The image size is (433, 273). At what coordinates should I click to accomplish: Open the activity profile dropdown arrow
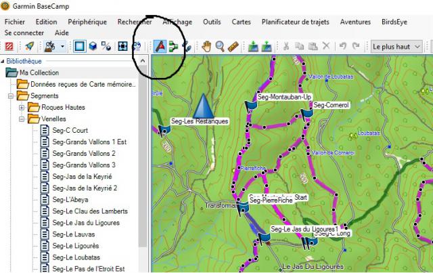(x=62, y=47)
